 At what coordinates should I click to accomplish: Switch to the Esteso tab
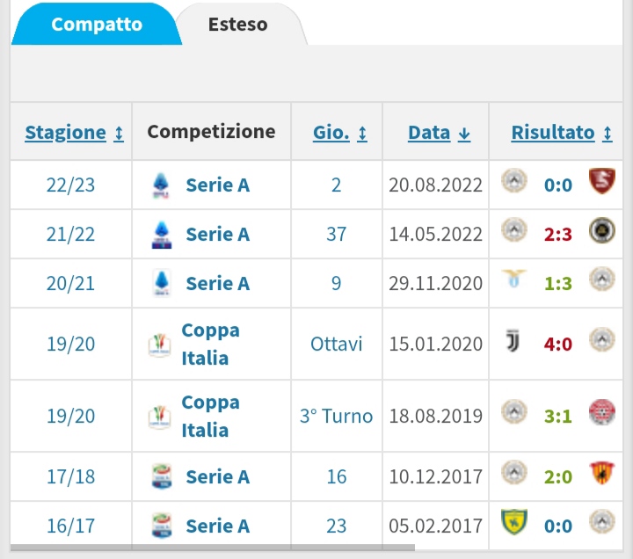pyautogui.click(x=237, y=24)
